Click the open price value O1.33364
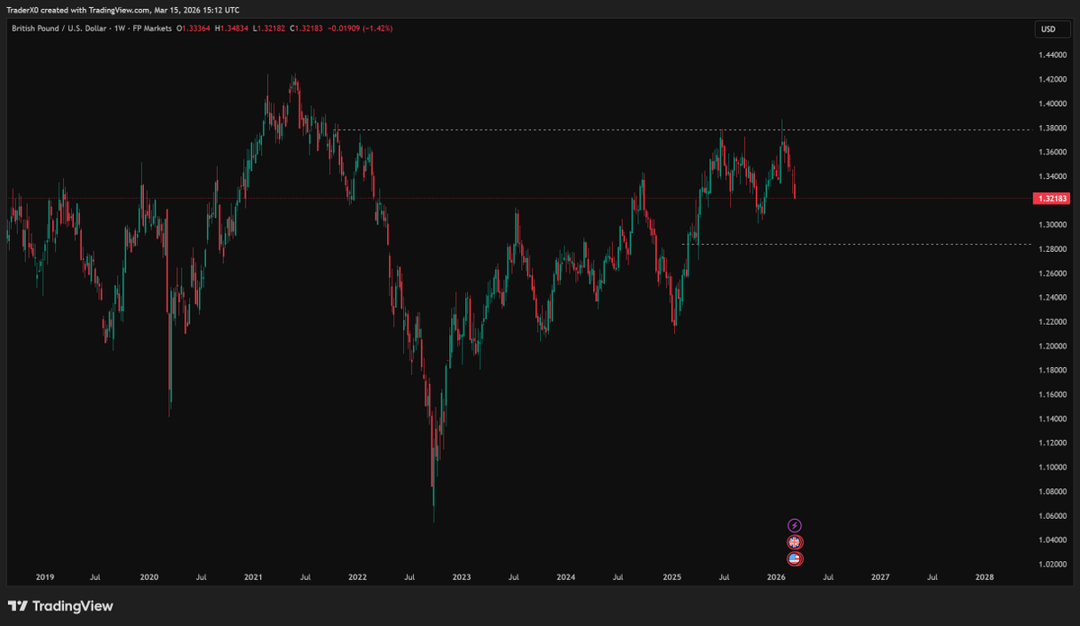This screenshot has width=1080, height=626. point(193,29)
